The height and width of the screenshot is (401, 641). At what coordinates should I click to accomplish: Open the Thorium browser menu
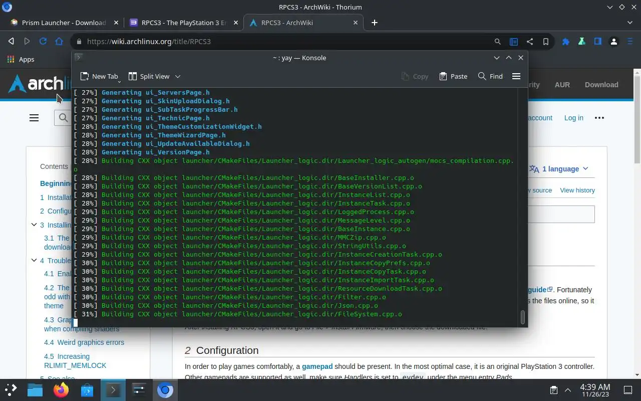[630, 42]
